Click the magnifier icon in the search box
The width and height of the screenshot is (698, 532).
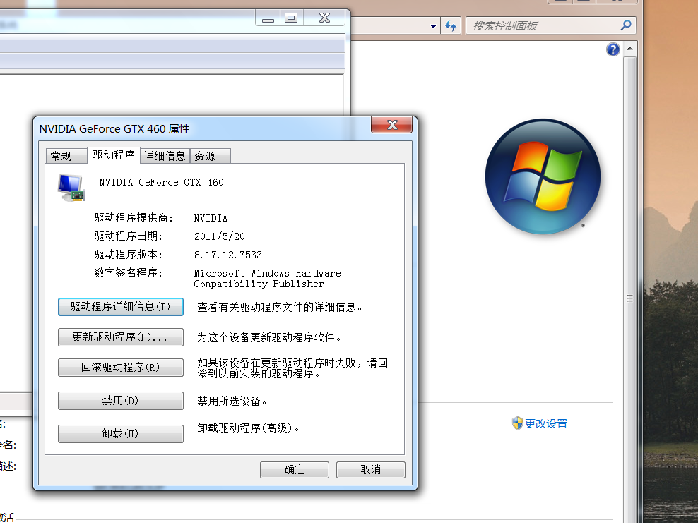click(x=625, y=25)
